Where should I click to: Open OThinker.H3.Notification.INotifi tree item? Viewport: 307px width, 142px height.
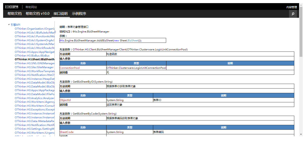pyautogui.click(x=34, y=125)
